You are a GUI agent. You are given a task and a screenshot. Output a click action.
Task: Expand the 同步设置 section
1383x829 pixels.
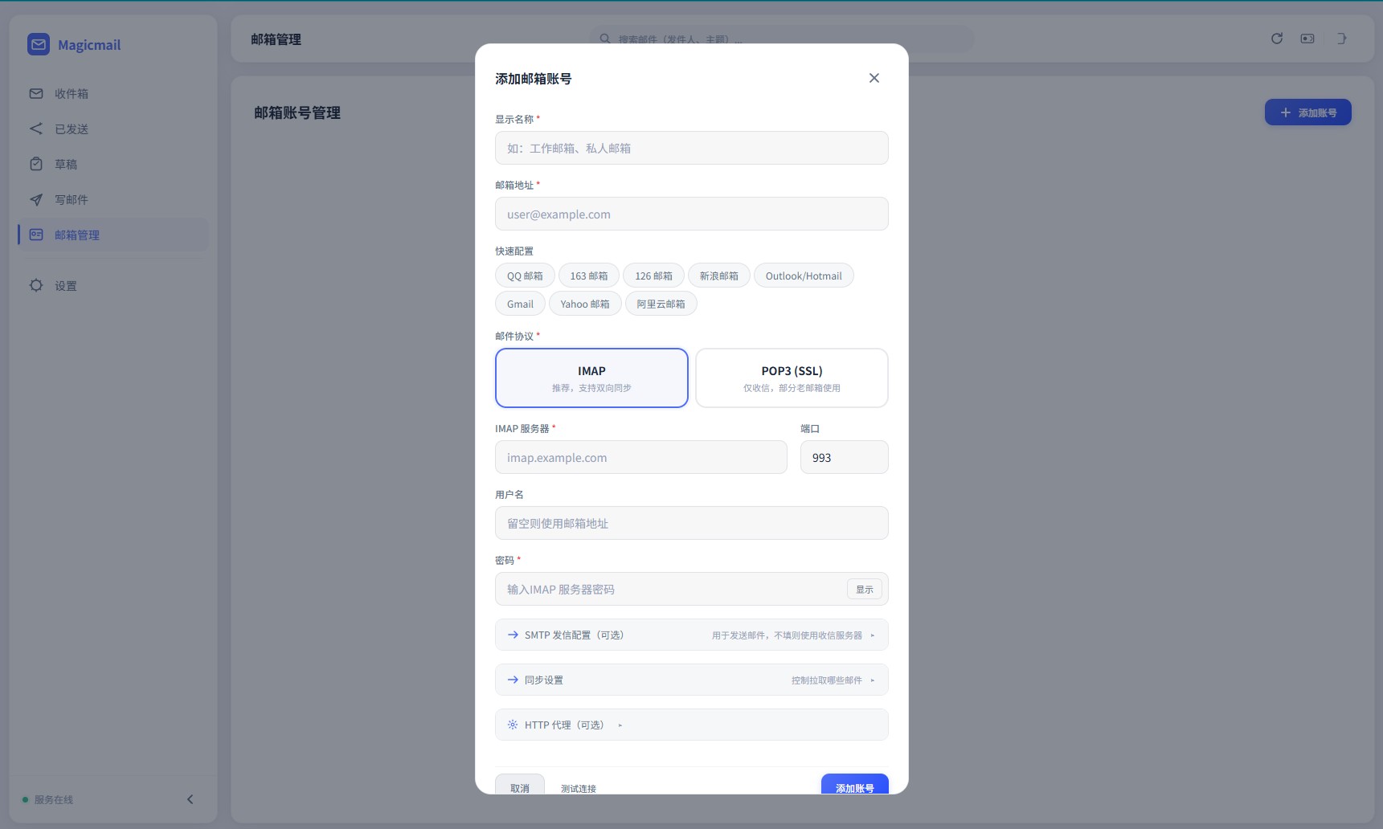pyautogui.click(x=692, y=680)
